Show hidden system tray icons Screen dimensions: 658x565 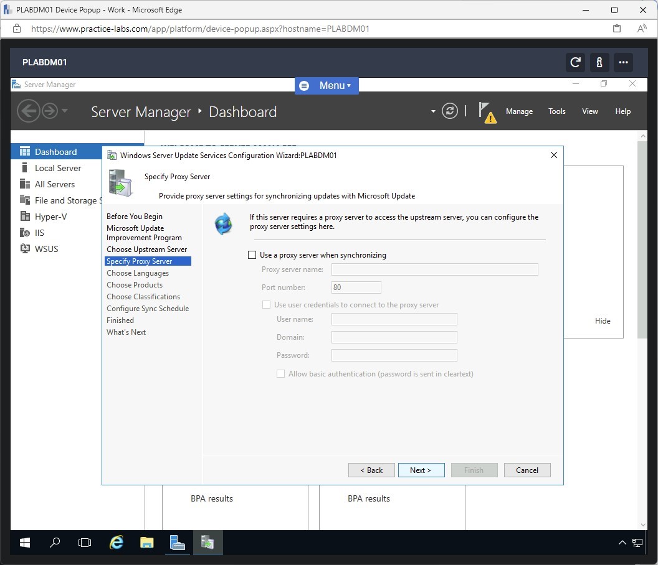(622, 543)
